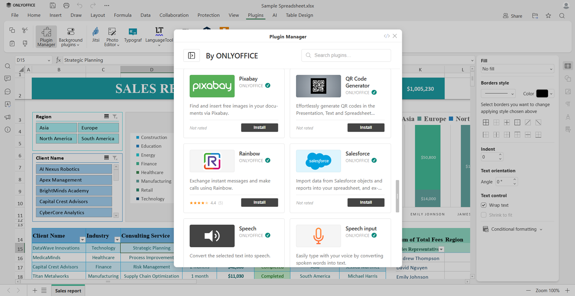Click the Copy style paintbrush icon
The image size is (575, 296).
[25, 43]
